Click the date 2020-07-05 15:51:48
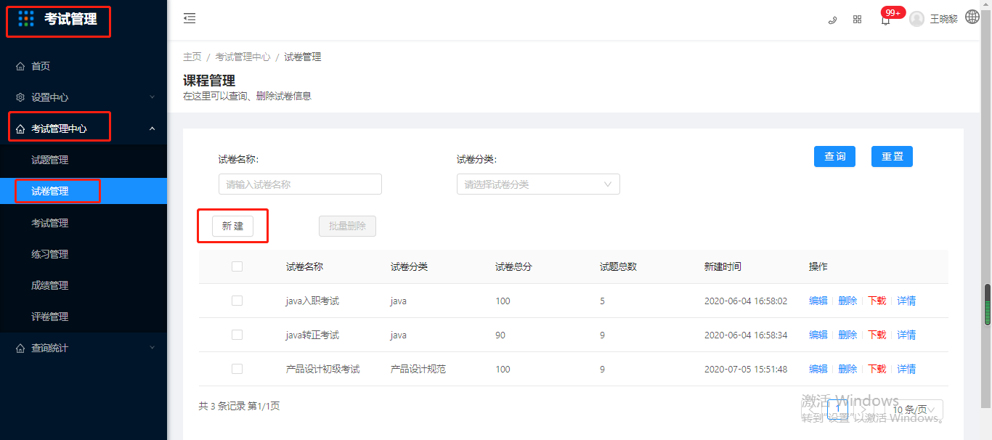This screenshot has width=992, height=440. [x=746, y=369]
